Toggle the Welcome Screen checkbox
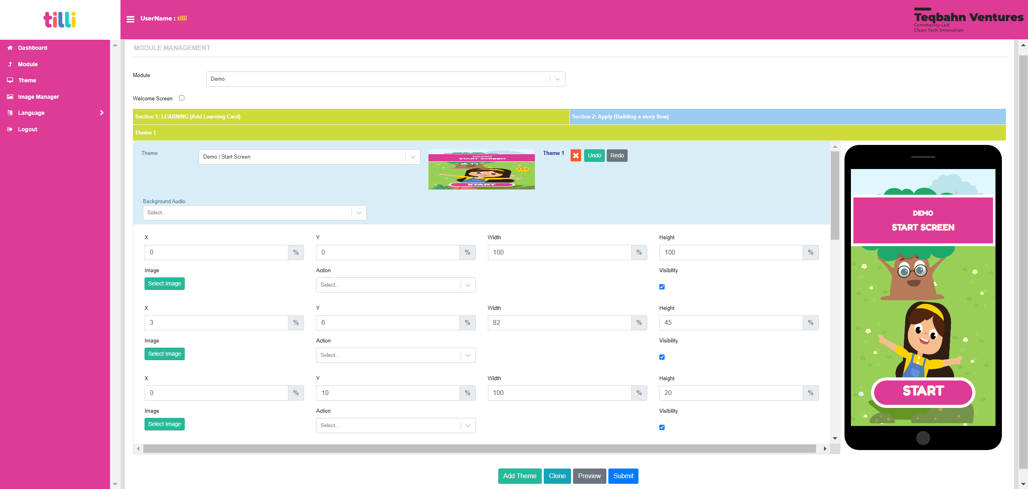The image size is (1028, 489). [x=182, y=98]
